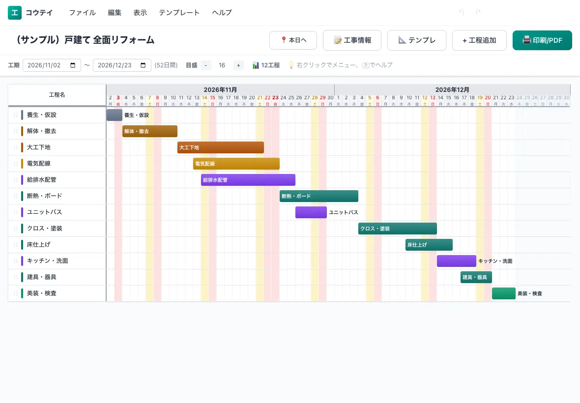Open the 表示 menu

(140, 13)
